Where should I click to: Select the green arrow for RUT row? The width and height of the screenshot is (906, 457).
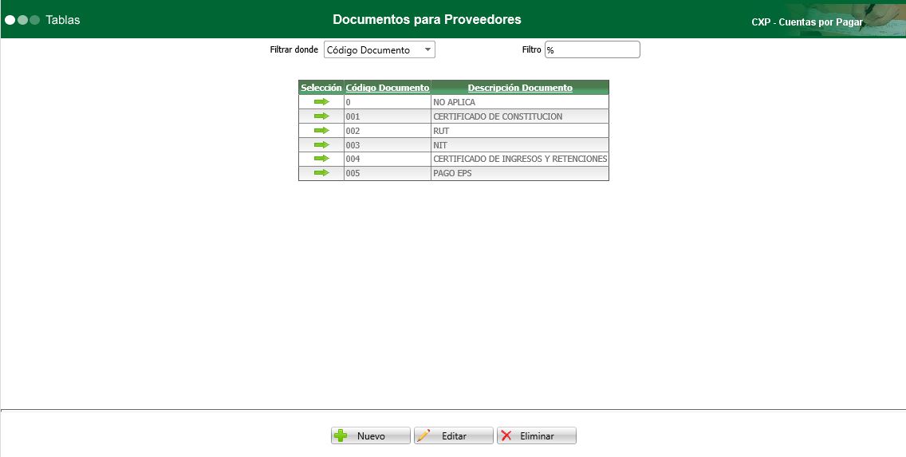pyautogui.click(x=321, y=131)
